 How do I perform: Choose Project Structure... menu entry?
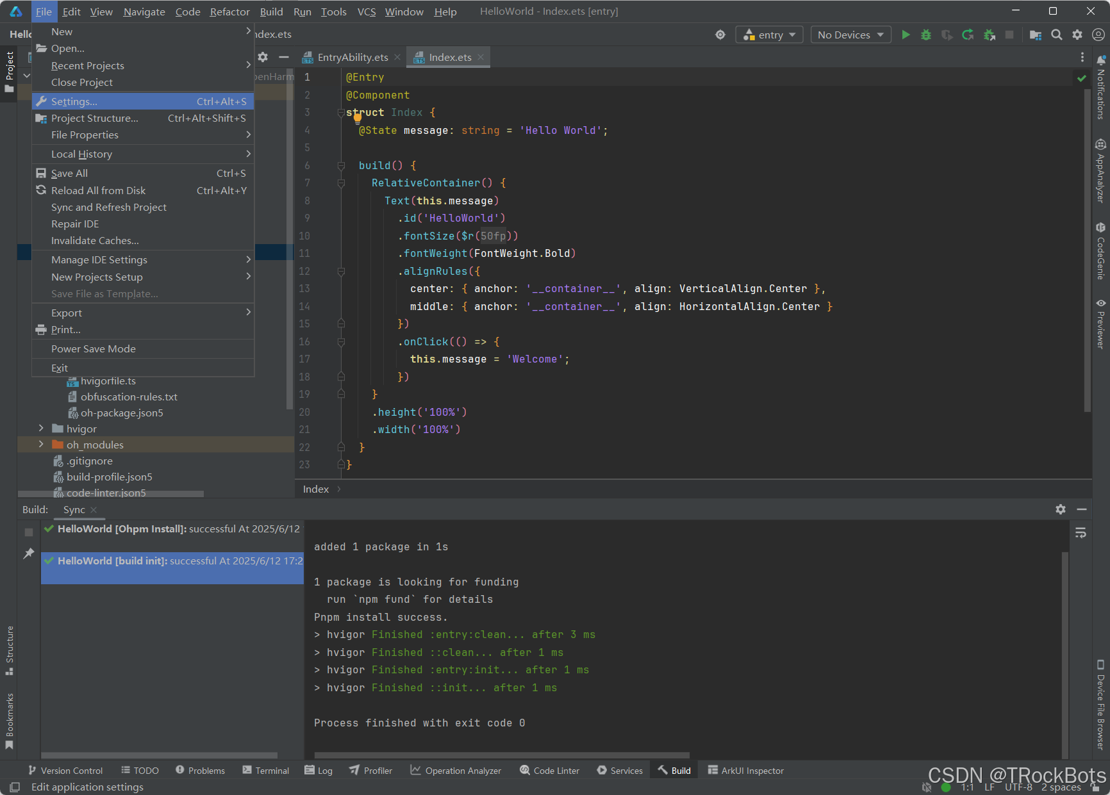(143, 118)
